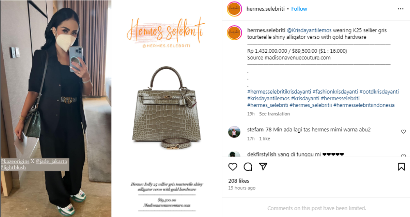Viewport: 410px width, 217px height.
Task: Open the #fashionkrisdayanti hashtag
Action: pyautogui.click(x=335, y=92)
